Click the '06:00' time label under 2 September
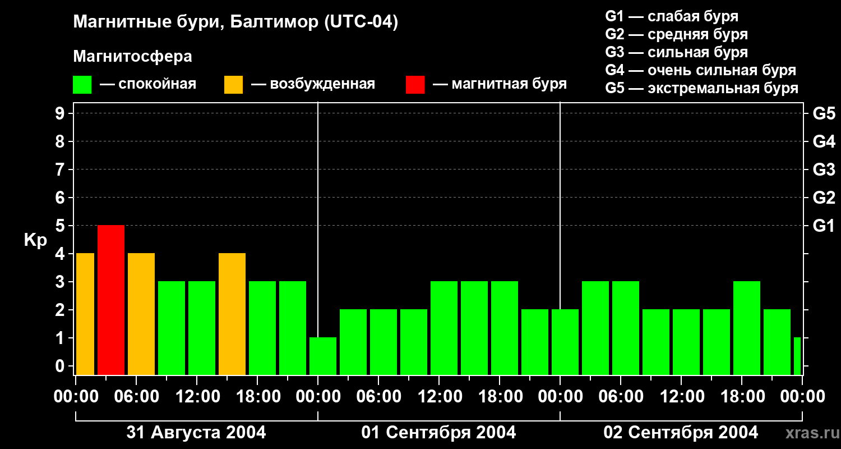Viewport: 841px width, 449px height. (x=621, y=397)
